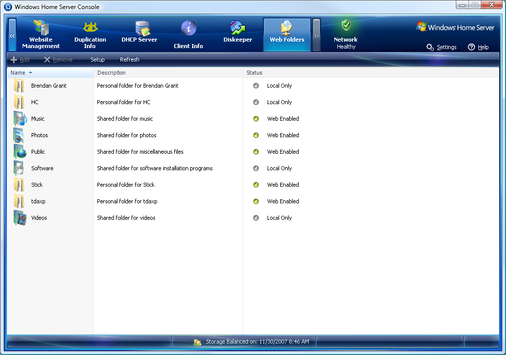This screenshot has width=506, height=355.
Task: Click the Add plus icon
Action: click(14, 60)
